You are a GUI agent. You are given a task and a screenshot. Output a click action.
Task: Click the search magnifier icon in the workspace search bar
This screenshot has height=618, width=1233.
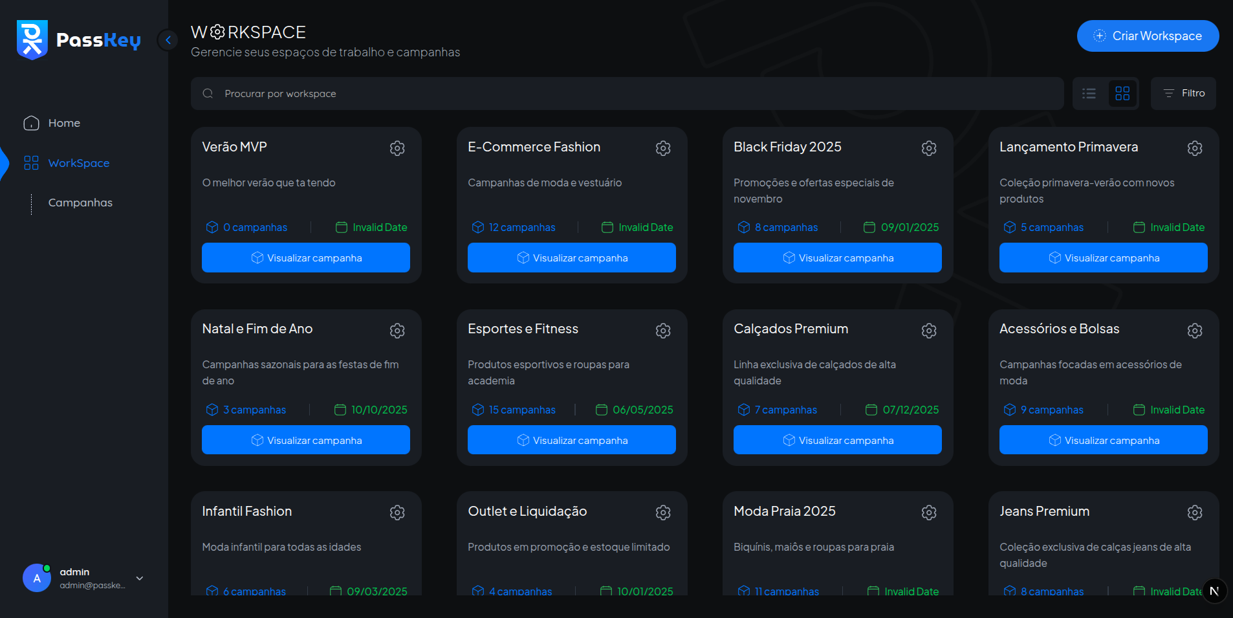pyautogui.click(x=208, y=93)
